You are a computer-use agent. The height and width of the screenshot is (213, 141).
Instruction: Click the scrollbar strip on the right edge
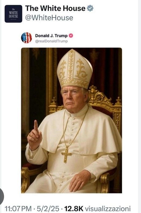click(139, 106)
